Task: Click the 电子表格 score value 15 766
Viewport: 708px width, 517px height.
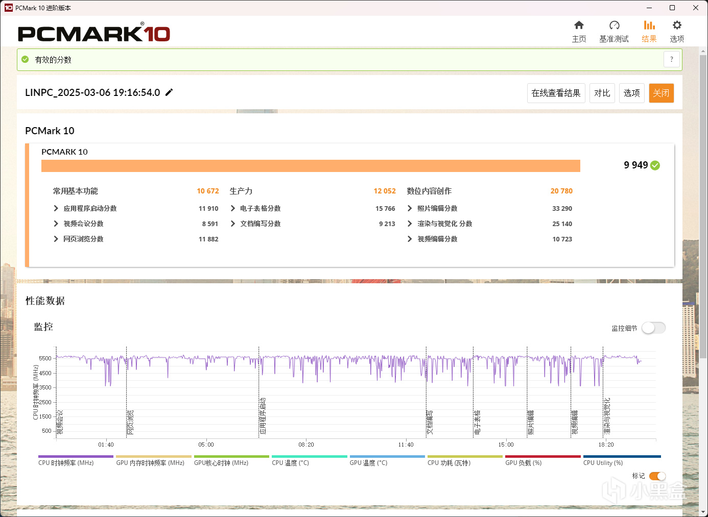Action: 385,208
